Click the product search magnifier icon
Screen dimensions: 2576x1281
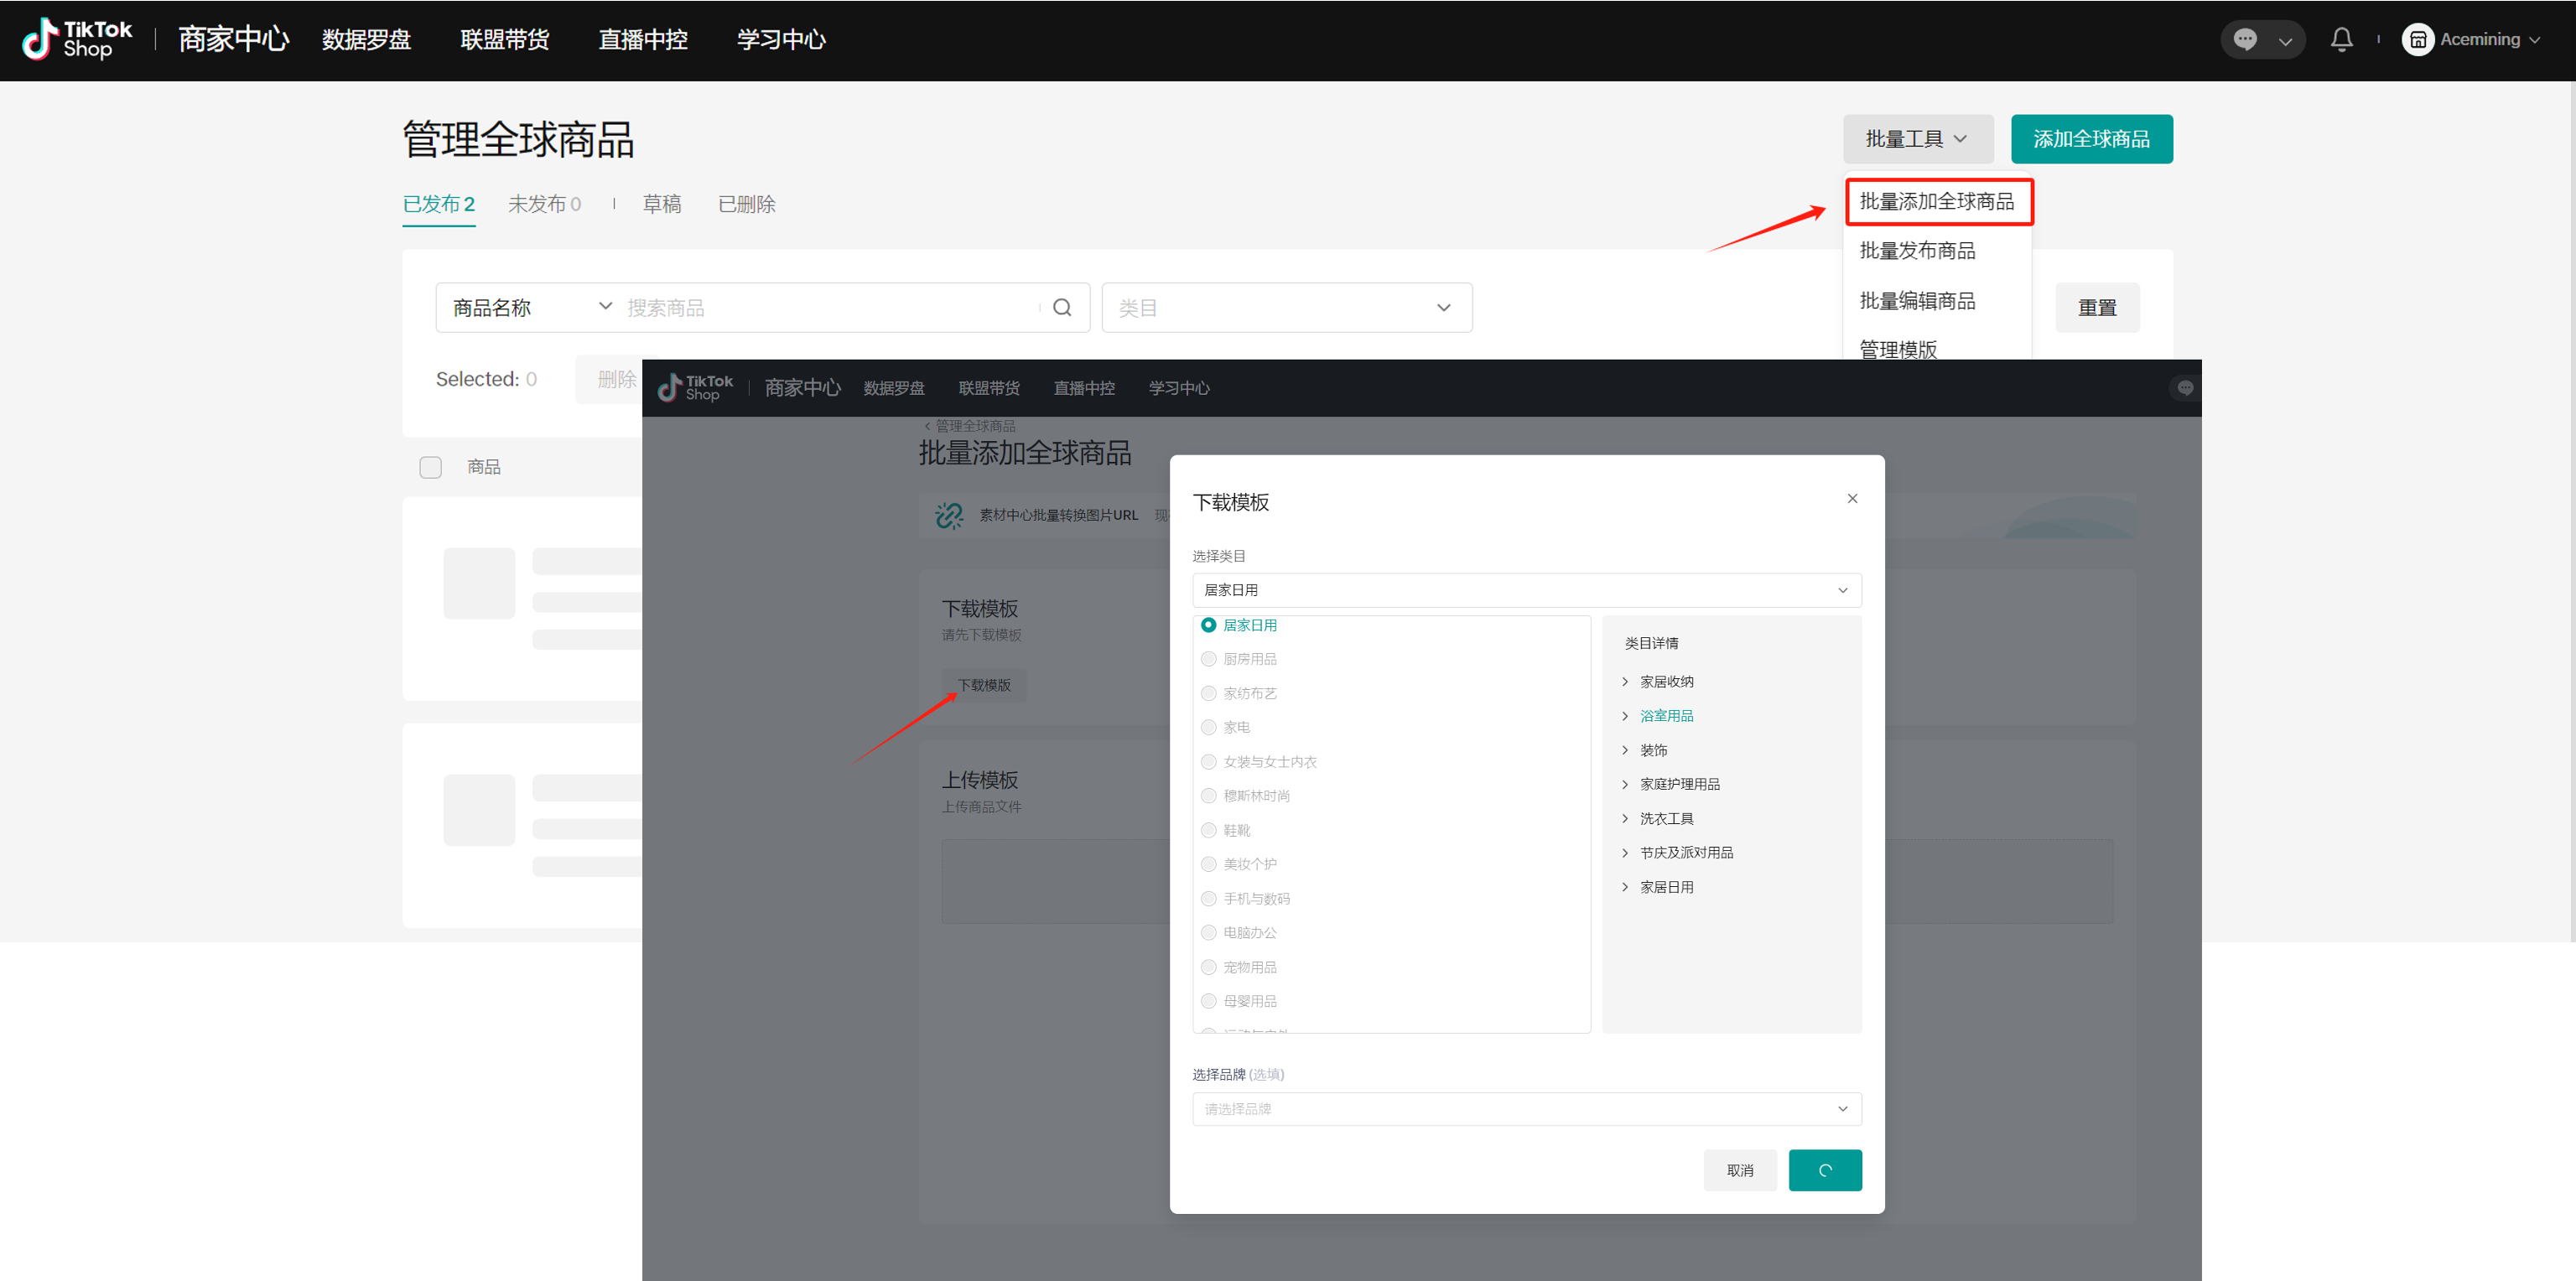click(1062, 308)
